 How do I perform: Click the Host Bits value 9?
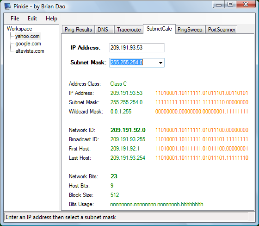point(112,186)
